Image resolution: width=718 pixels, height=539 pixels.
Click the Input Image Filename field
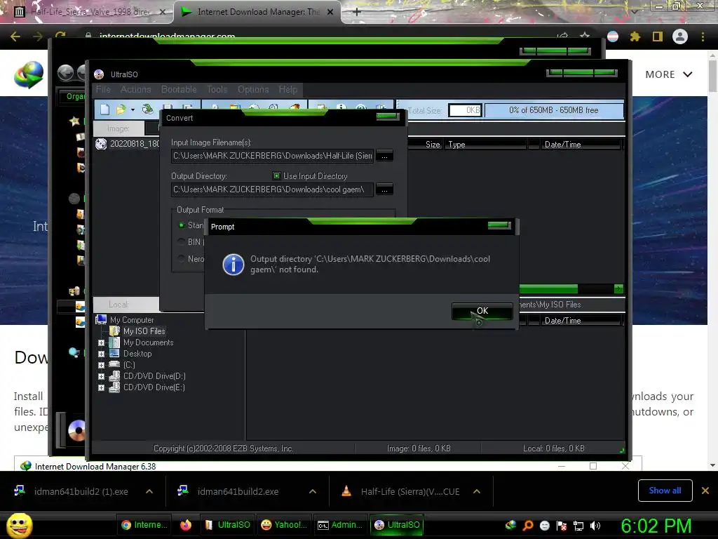click(x=273, y=156)
